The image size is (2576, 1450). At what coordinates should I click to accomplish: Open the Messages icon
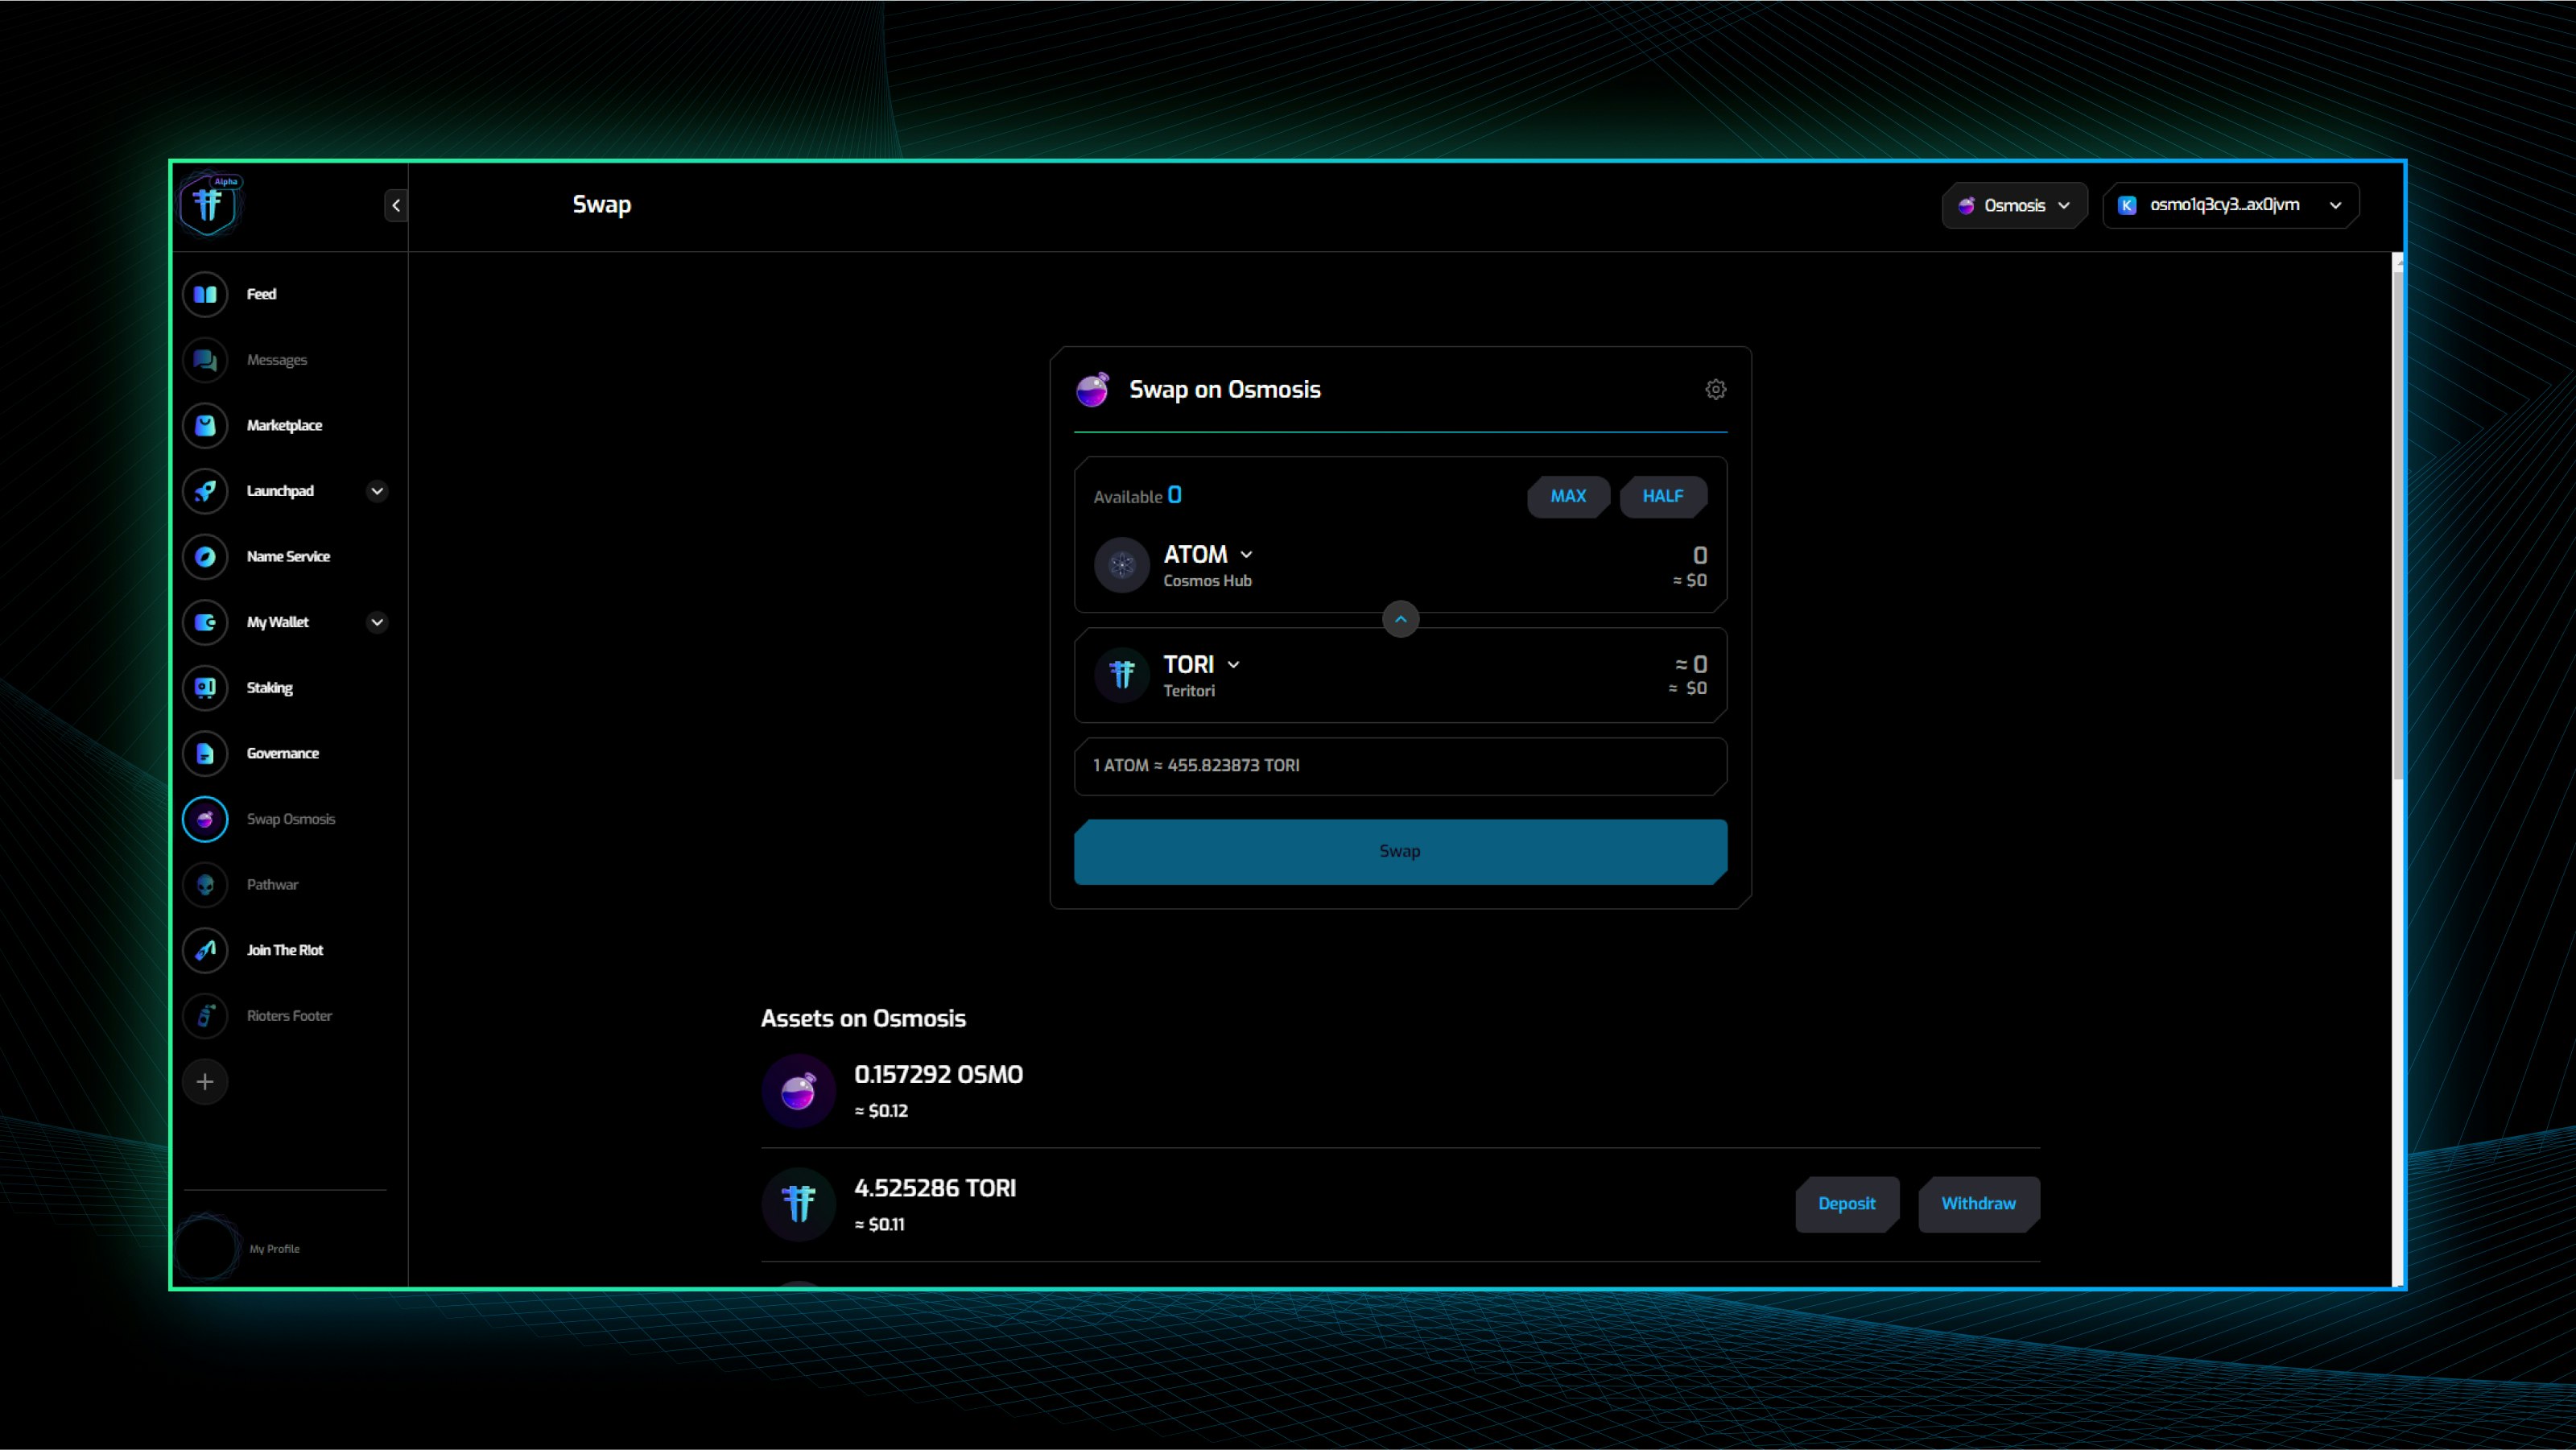click(x=205, y=360)
